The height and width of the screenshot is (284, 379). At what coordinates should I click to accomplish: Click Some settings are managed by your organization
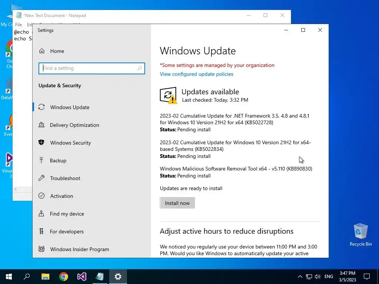(217, 65)
